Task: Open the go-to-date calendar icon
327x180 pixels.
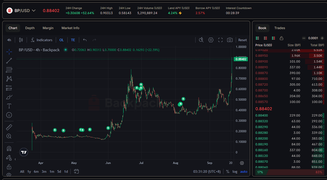Action: point(76,171)
